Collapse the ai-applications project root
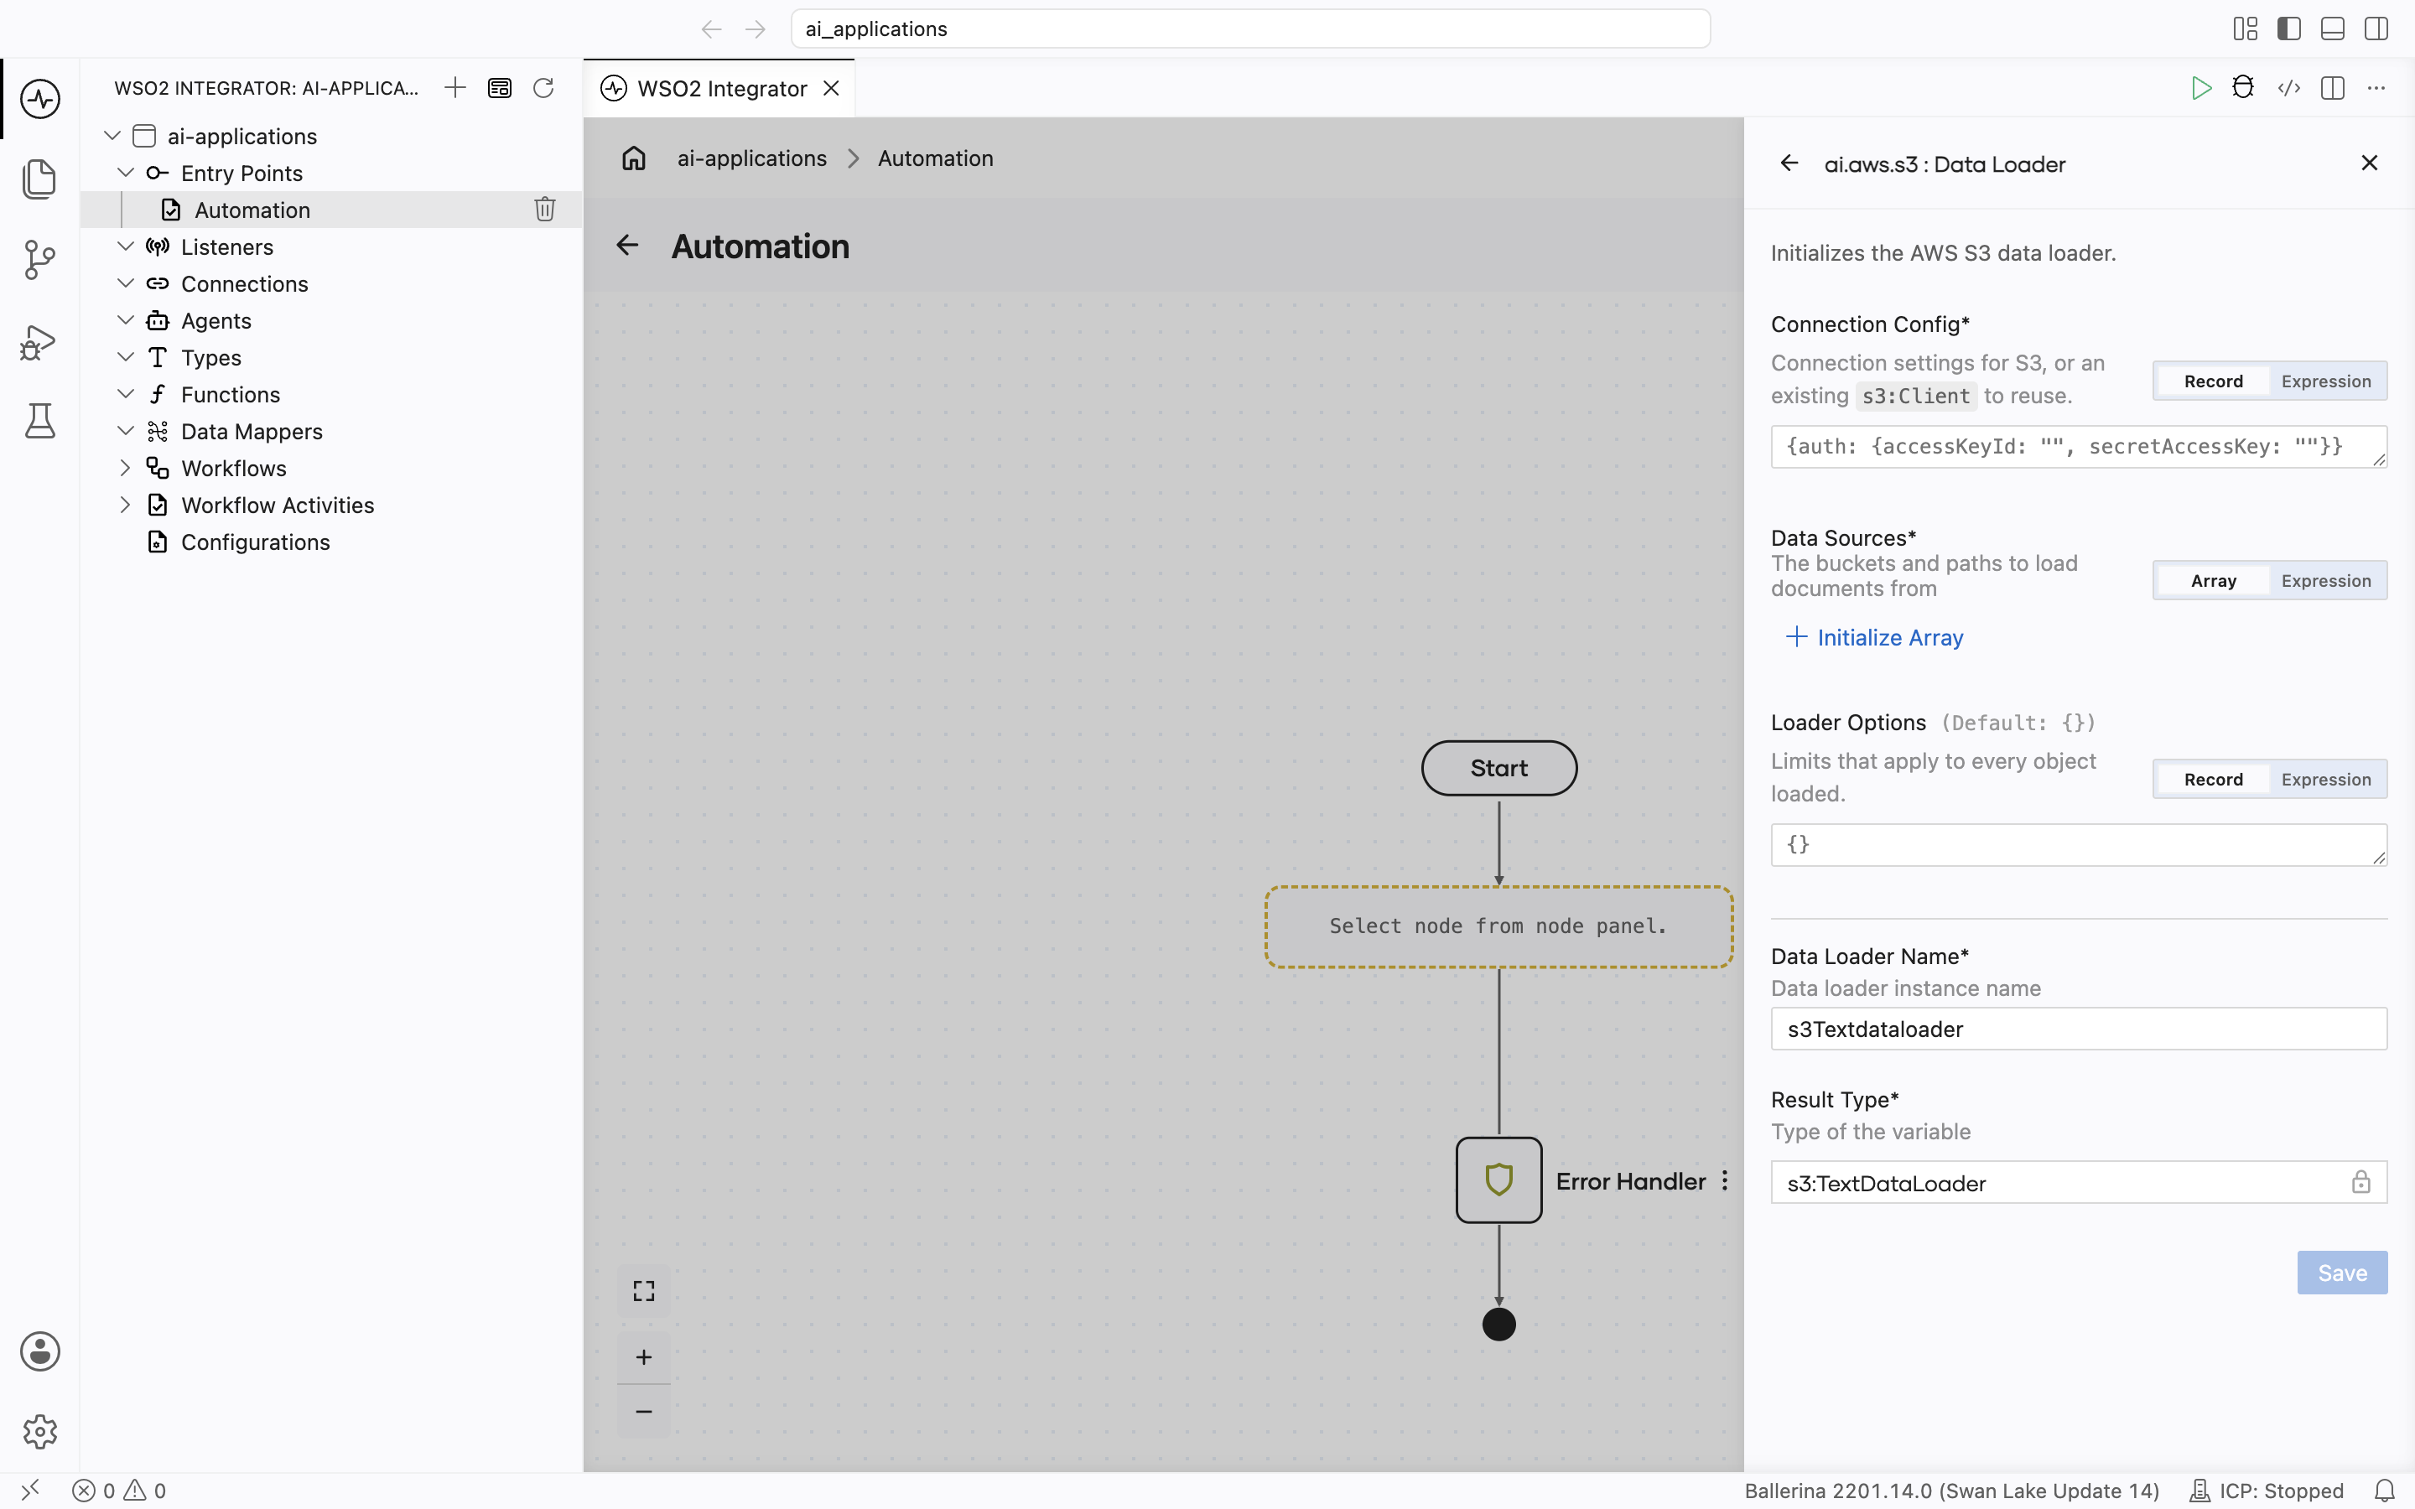The height and width of the screenshot is (1509, 2415). pos(112,136)
